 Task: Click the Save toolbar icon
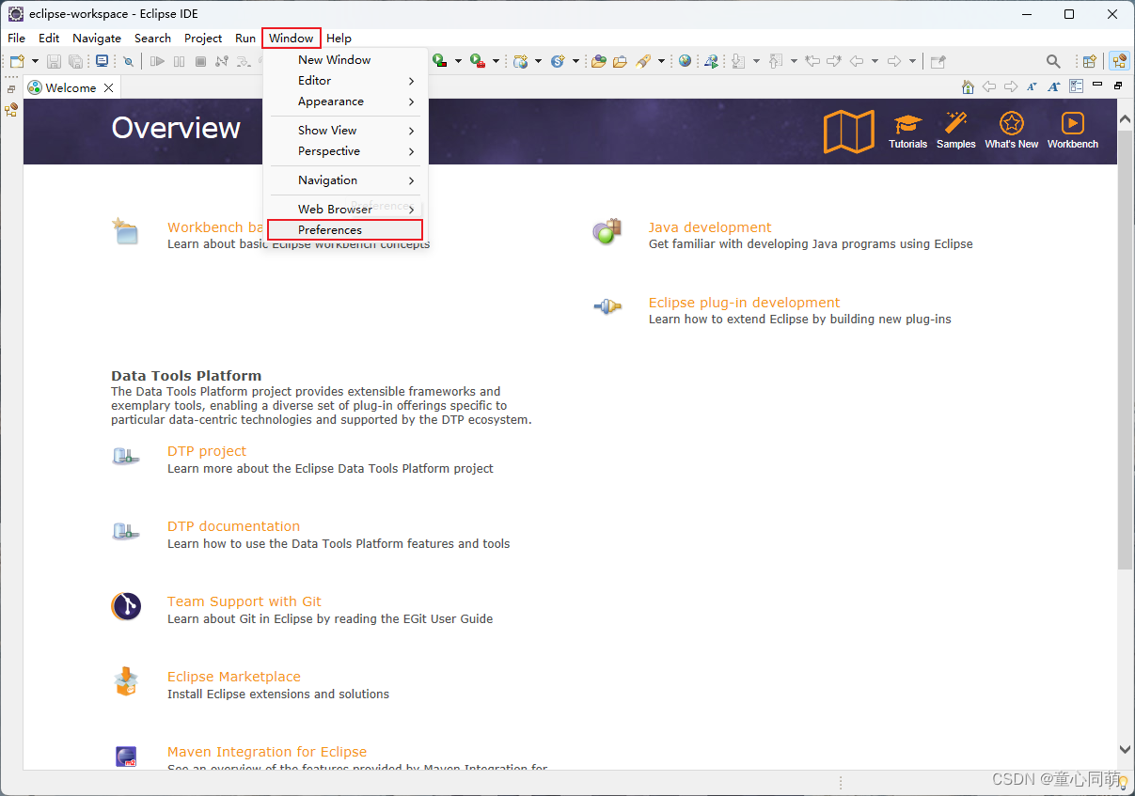tap(54, 61)
